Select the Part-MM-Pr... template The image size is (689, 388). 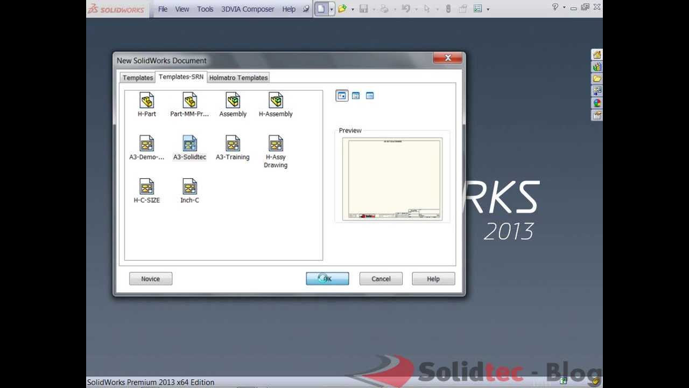click(189, 105)
